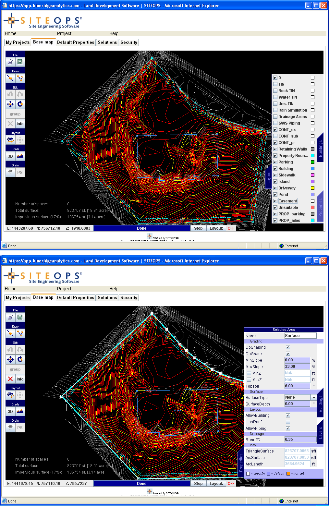Click grade mountains icon in top window

pos(20,156)
